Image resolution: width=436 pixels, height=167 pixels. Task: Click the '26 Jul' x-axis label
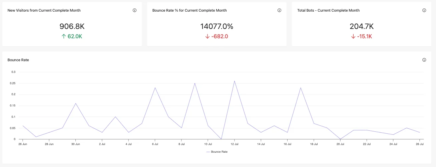420,144
